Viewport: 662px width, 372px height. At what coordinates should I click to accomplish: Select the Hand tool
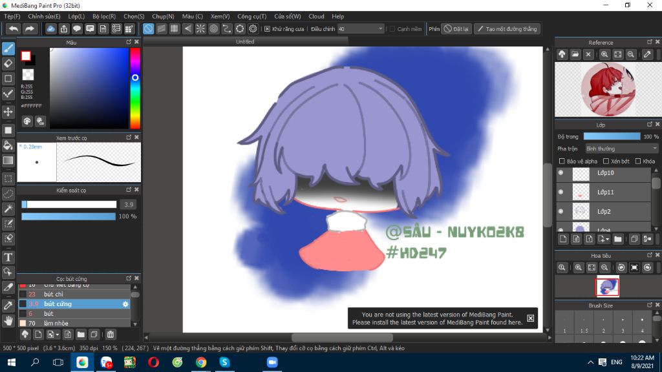pos(8,320)
